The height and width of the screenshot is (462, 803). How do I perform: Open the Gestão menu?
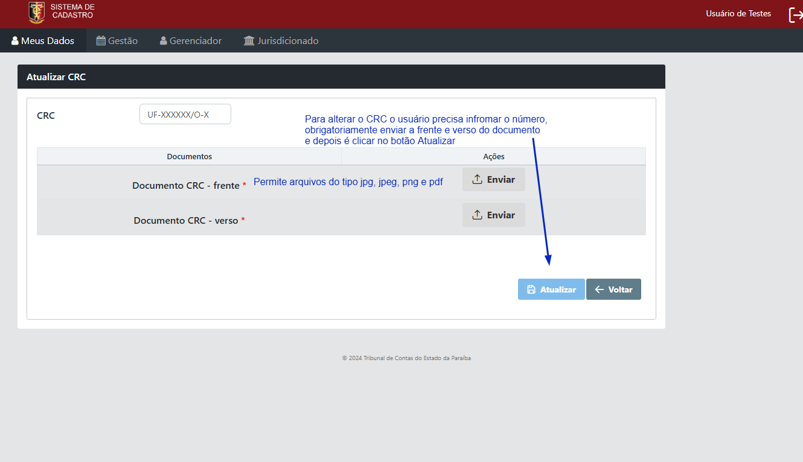point(117,40)
